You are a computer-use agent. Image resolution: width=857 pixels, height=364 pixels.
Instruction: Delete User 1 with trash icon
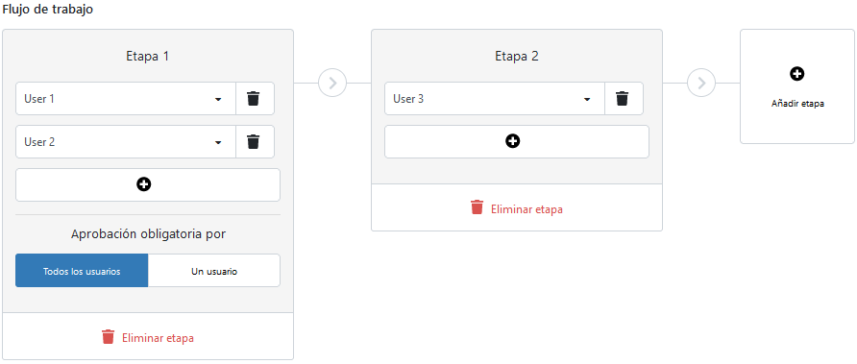(x=255, y=99)
